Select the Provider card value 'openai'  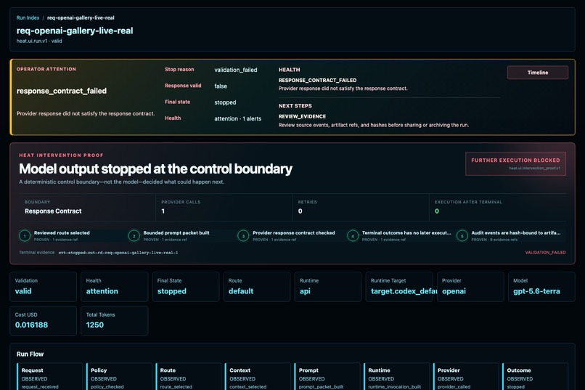coord(454,291)
